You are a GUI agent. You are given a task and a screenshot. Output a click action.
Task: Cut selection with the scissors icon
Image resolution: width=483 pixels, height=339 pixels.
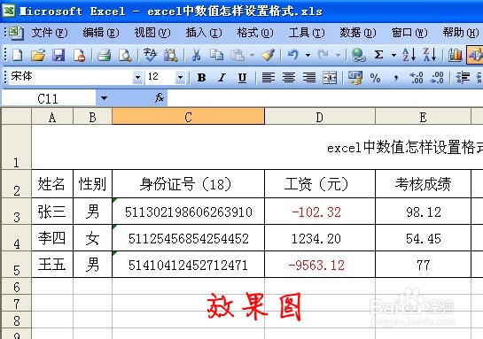click(x=196, y=56)
